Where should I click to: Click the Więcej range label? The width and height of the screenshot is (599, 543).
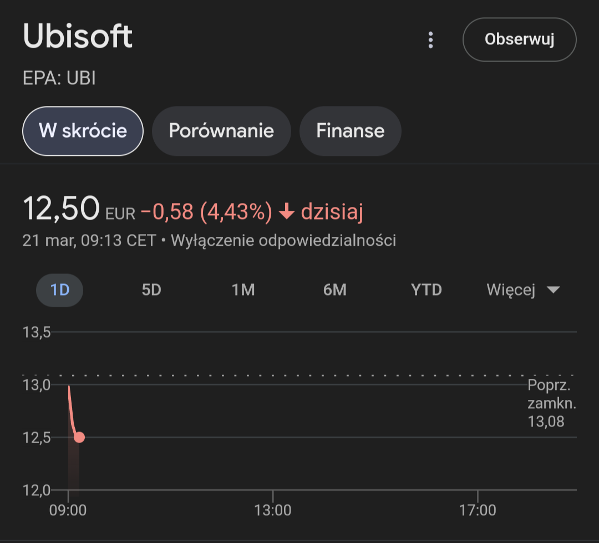[x=510, y=290]
